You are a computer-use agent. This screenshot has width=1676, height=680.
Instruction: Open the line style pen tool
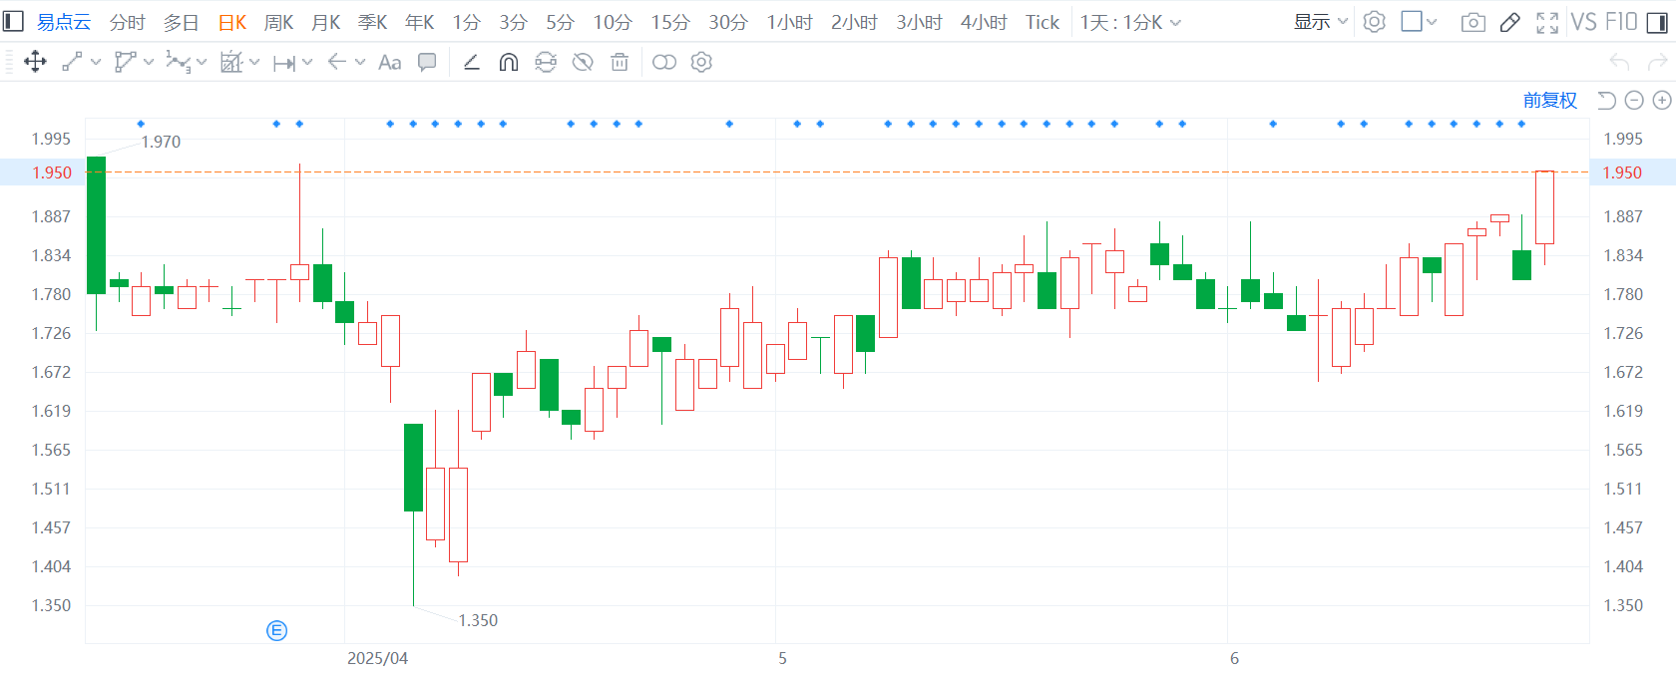(x=472, y=63)
